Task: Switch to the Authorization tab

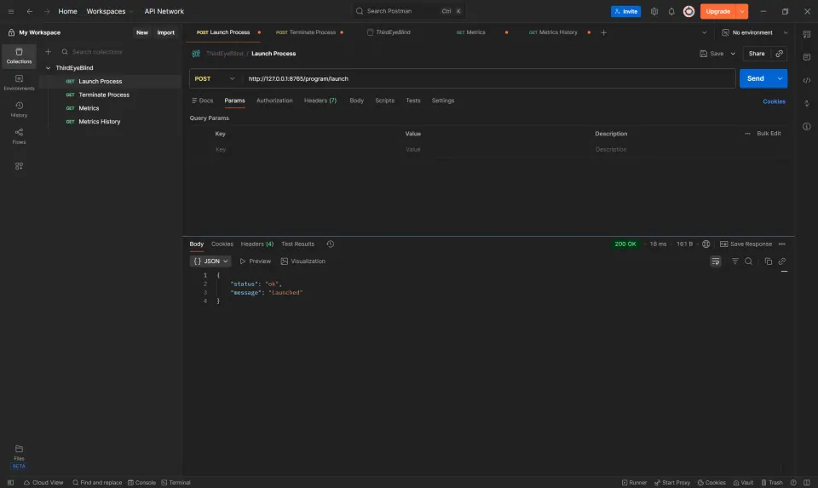Action: click(274, 100)
